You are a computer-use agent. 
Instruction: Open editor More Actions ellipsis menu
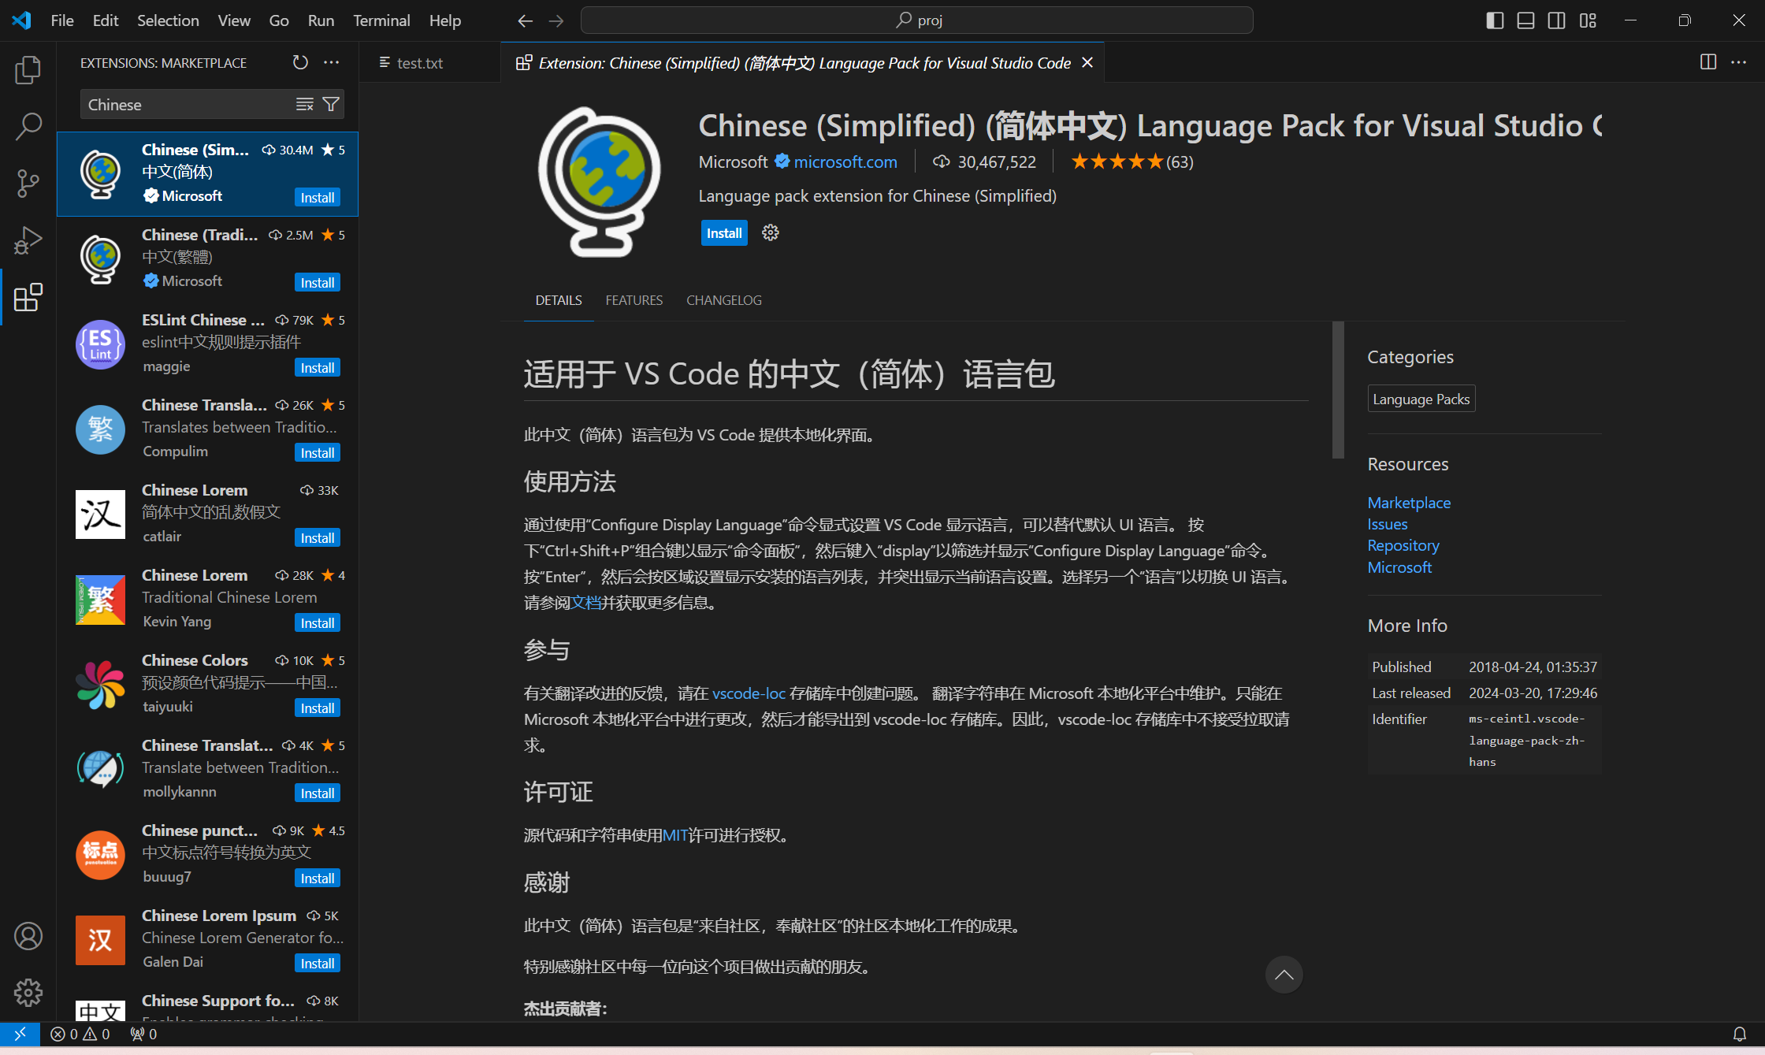1738,62
